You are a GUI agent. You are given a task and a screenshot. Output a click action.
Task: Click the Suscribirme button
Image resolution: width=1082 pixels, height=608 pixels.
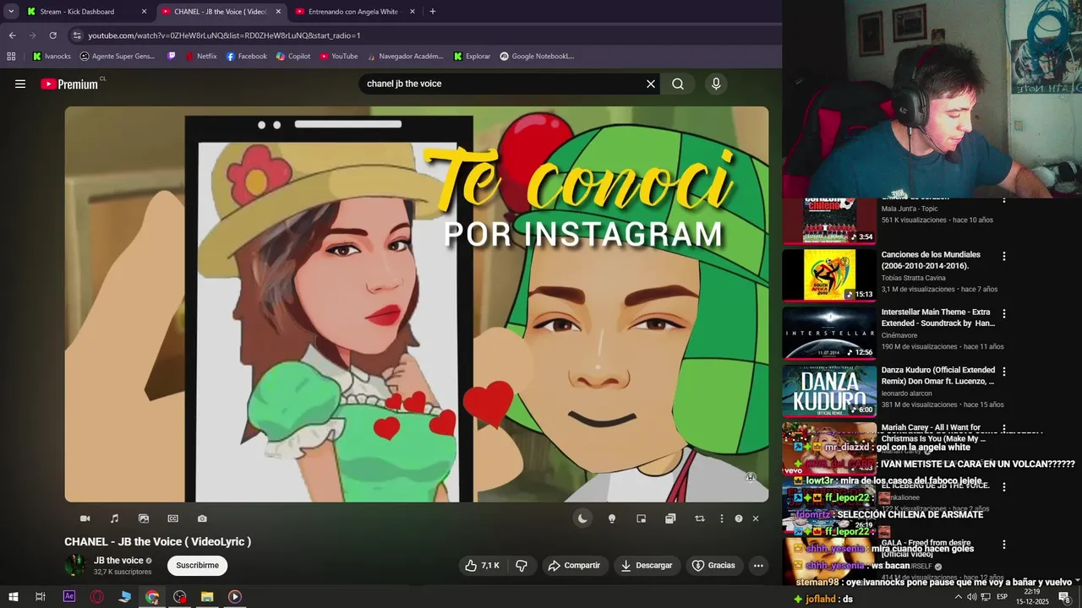tap(197, 566)
